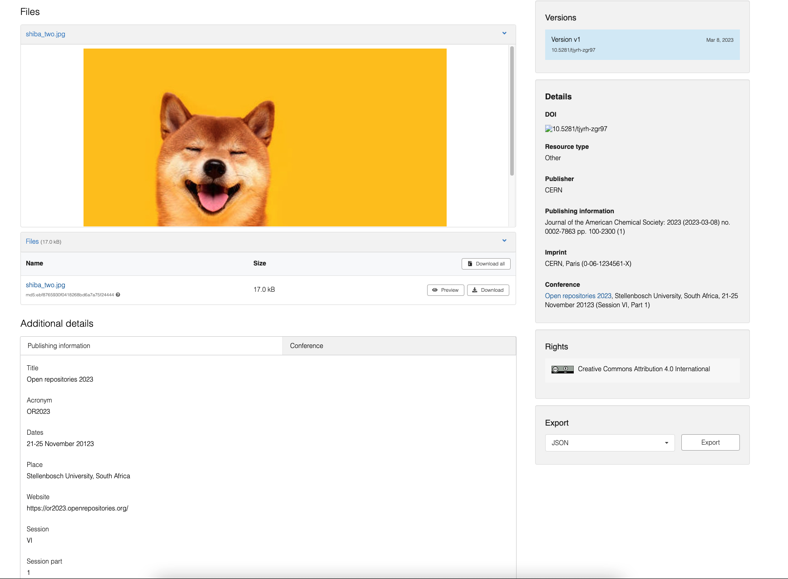The width and height of the screenshot is (788, 579).
Task: Click the file icon inside the Download all button
Action: click(469, 264)
